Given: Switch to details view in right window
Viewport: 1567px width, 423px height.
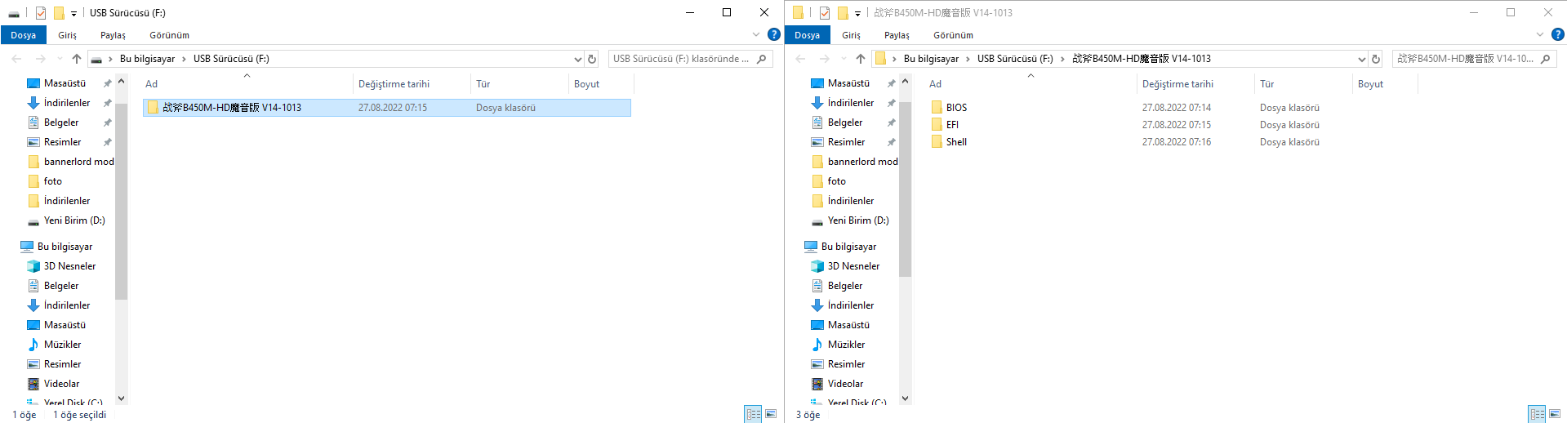Looking at the screenshot, I should [1537, 414].
